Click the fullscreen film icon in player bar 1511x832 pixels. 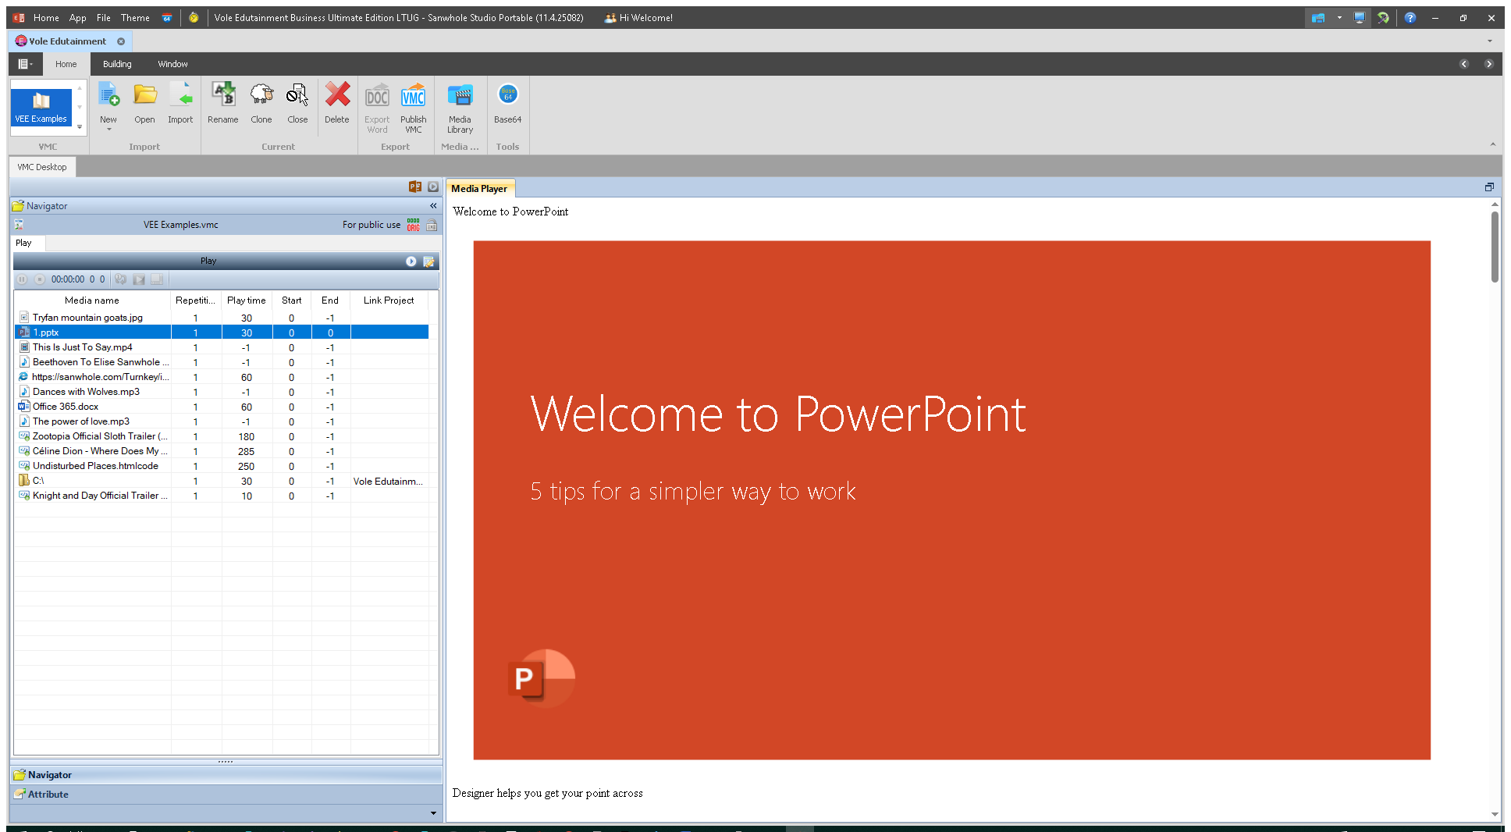[157, 279]
